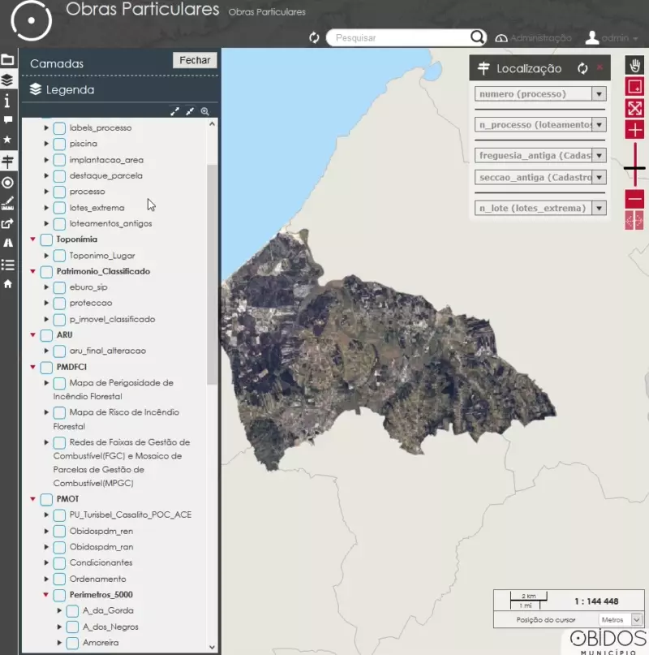The width and height of the screenshot is (649, 655).
Task: Select the zoom-to-rectangle tool
Action: 634,87
